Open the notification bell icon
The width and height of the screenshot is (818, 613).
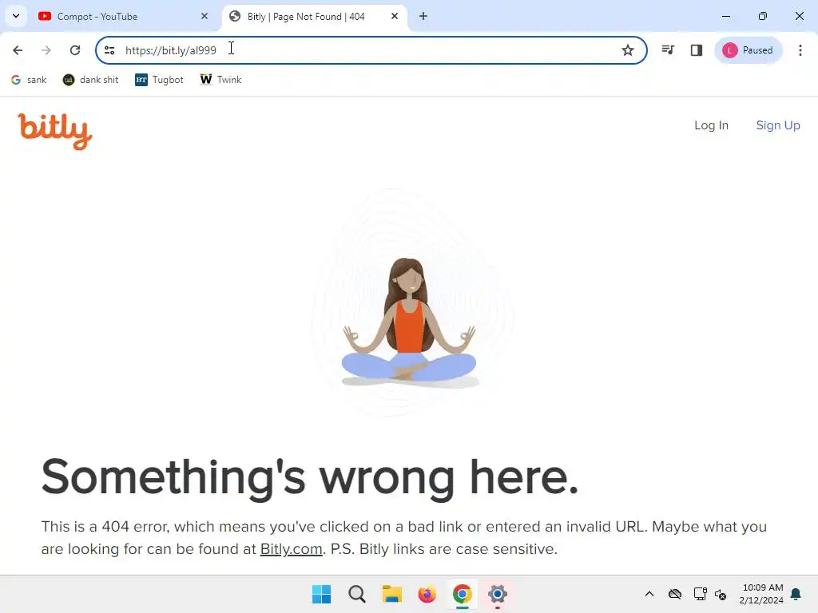click(x=796, y=594)
